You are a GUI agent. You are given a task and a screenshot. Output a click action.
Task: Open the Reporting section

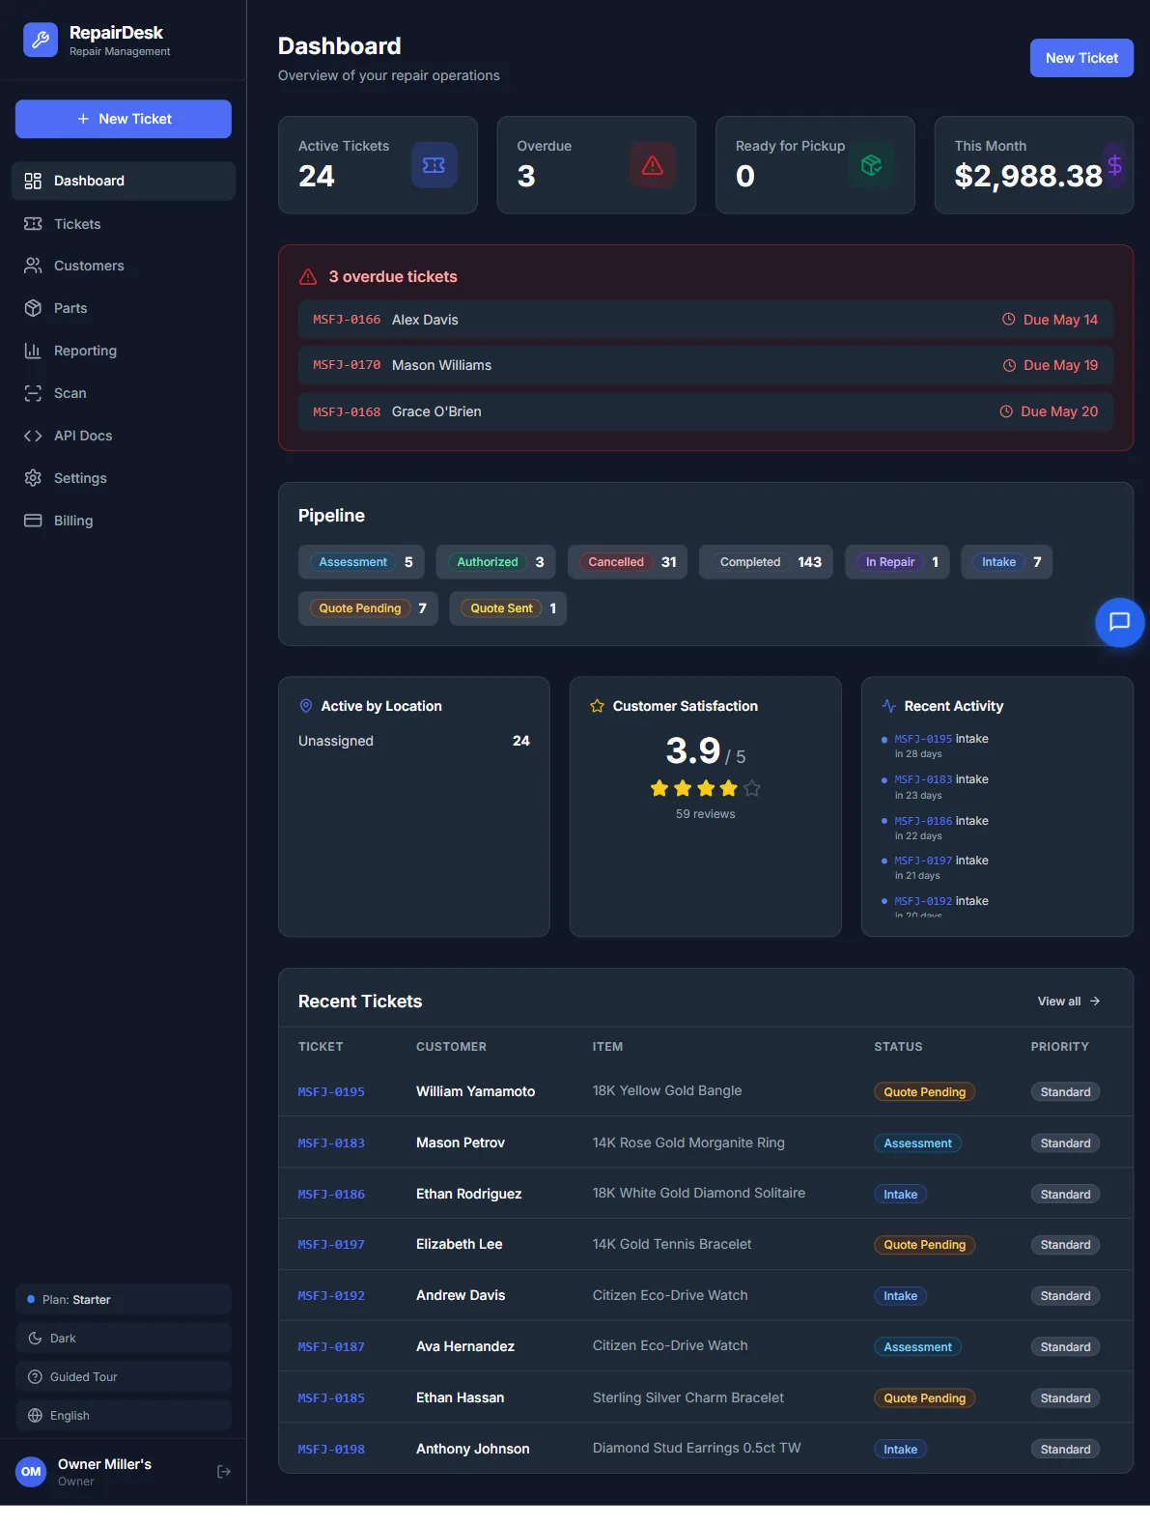click(124, 351)
